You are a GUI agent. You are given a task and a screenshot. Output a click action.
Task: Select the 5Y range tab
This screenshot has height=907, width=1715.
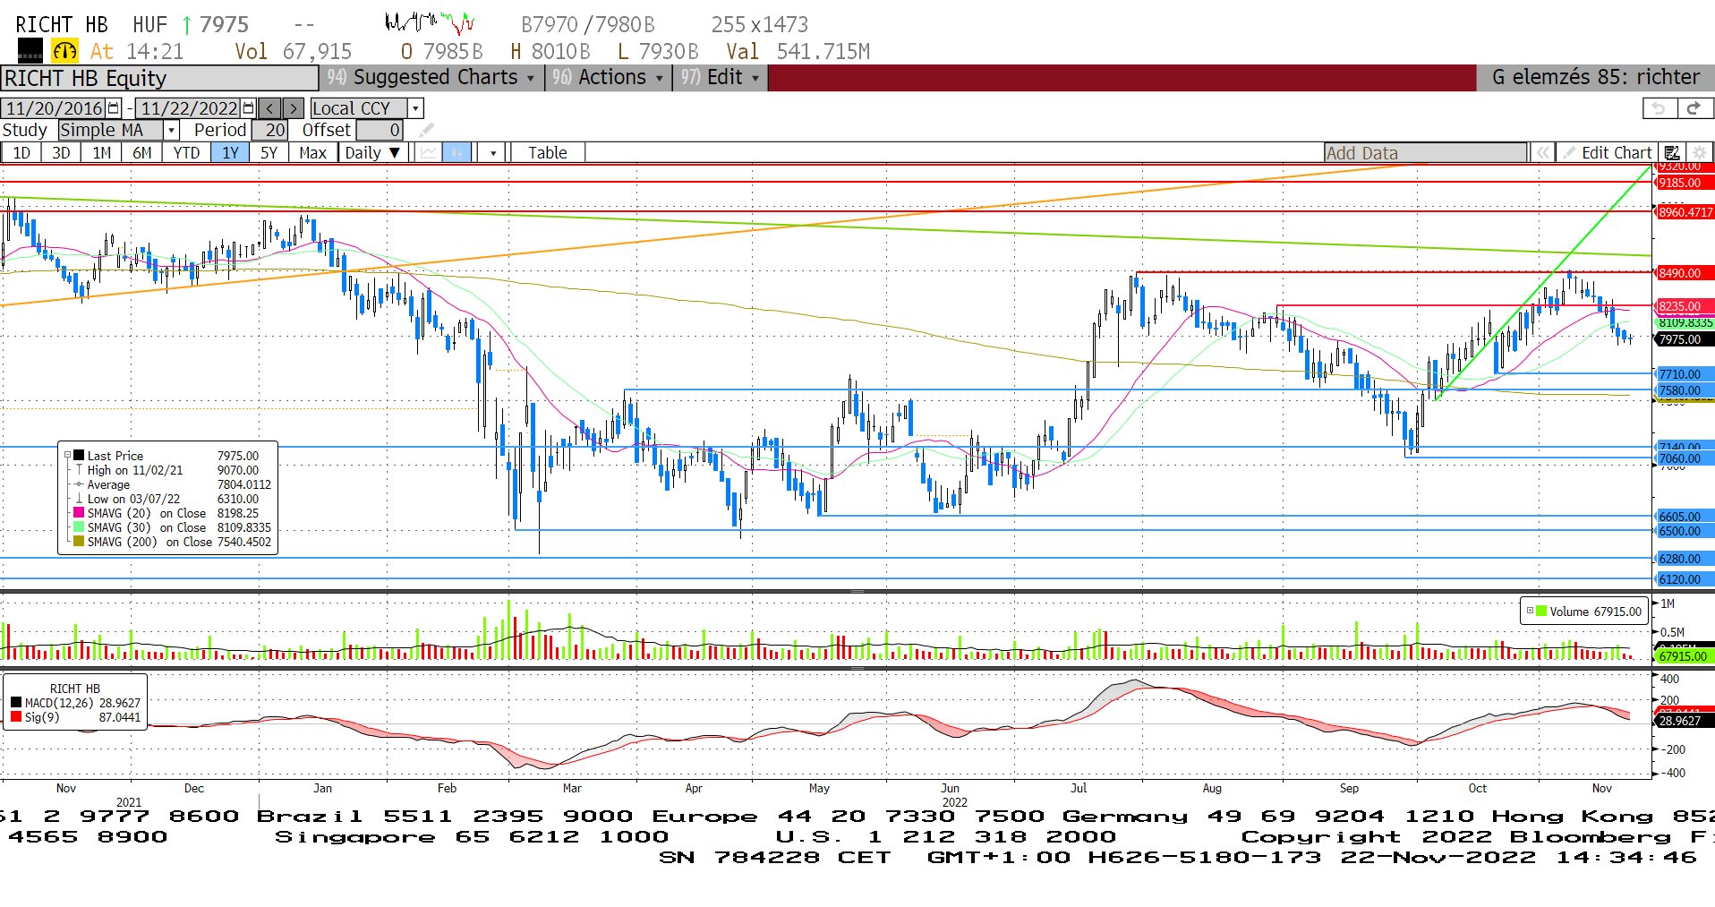pos(269,153)
